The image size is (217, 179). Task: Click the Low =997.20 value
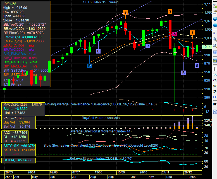[13, 12]
